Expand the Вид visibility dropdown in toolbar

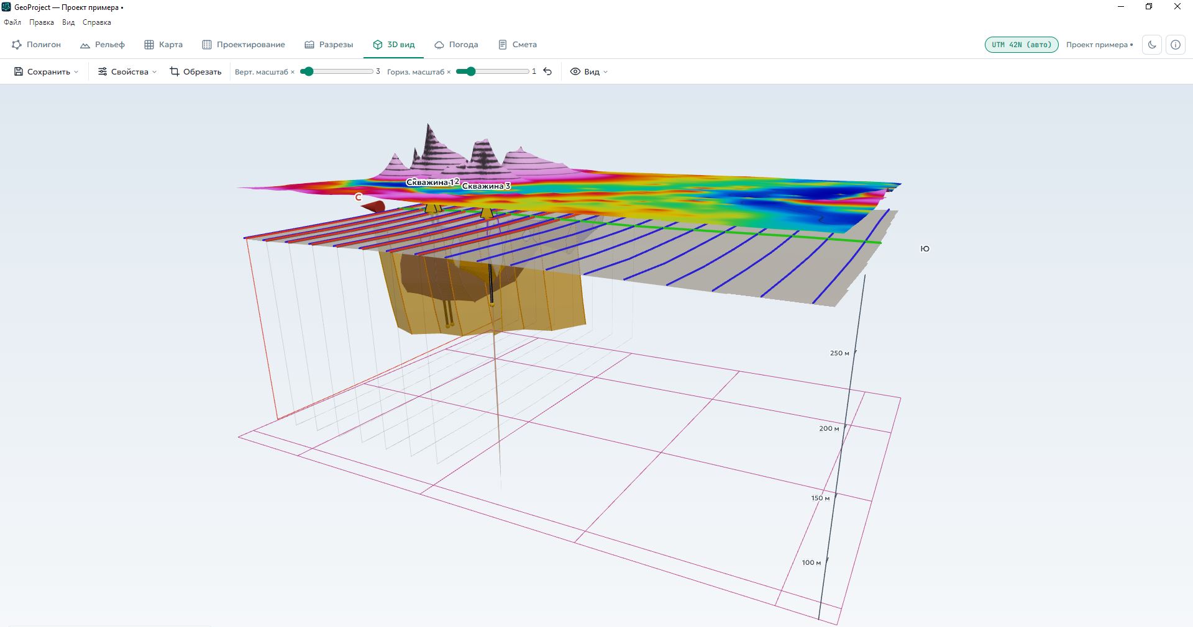(x=589, y=71)
